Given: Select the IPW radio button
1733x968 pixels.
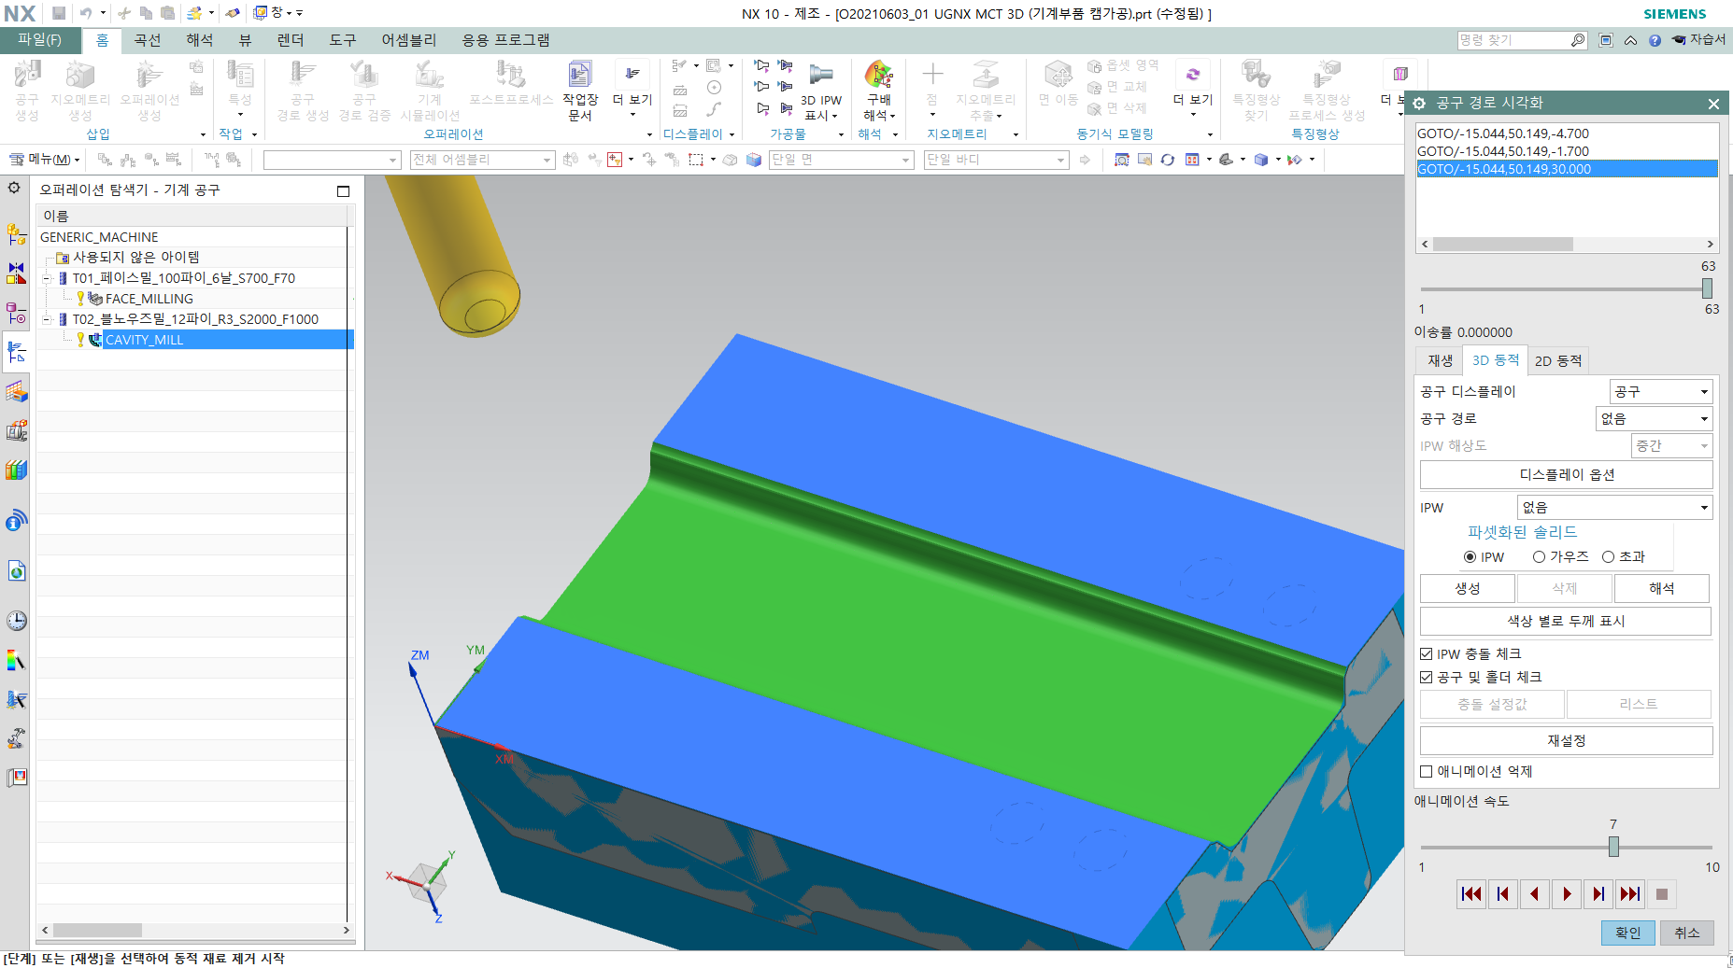Looking at the screenshot, I should 1470,557.
